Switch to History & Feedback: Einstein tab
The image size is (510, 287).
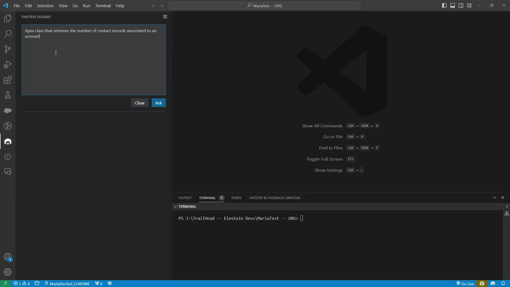[x=275, y=198]
